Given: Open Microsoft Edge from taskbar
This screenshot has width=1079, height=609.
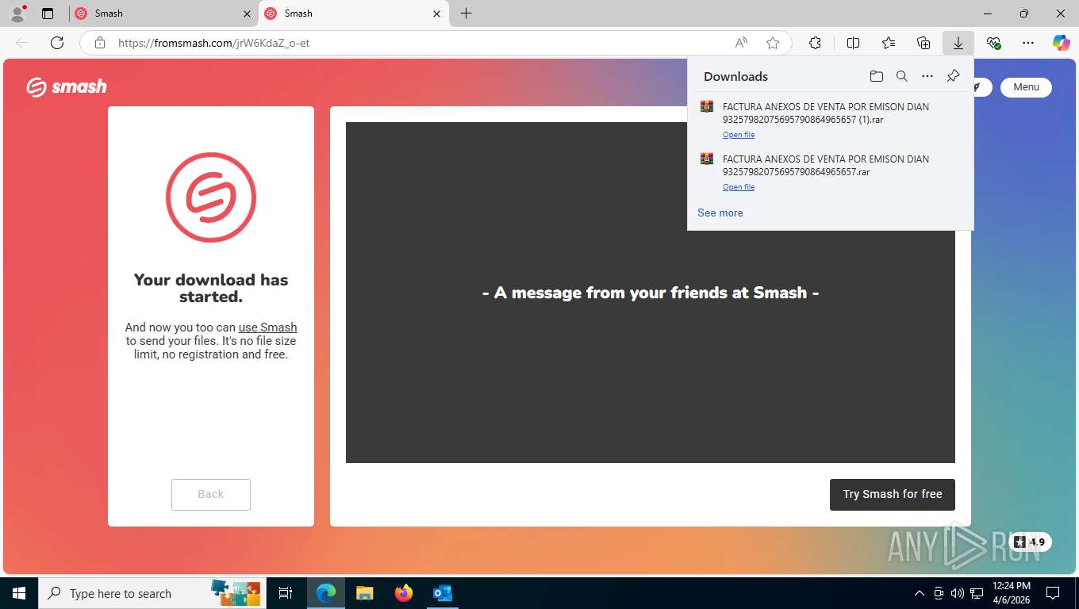Looking at the screenshot, I should click(325, 593).
